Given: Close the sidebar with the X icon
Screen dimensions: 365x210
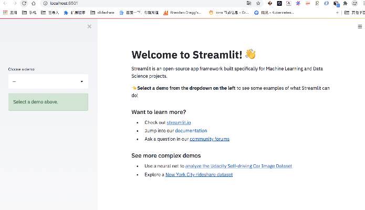Looking at the screenshot, I should point(89,26).
